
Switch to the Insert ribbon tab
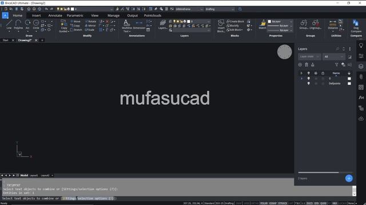click(x=36, y=15)
